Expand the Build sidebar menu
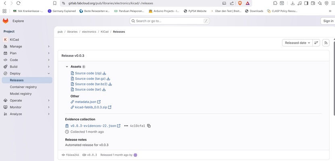This screenshot has height=161, width=335. [x=27, y=67]
